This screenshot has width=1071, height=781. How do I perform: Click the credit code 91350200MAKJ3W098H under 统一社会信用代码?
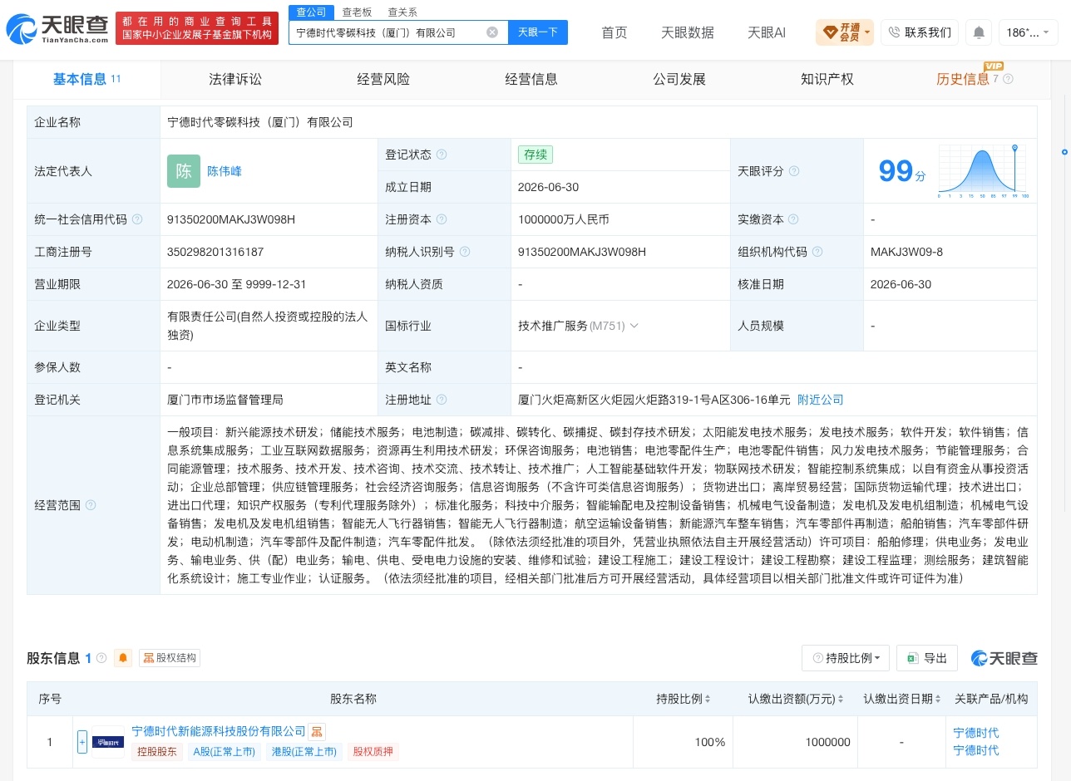[x=231, y=219]
